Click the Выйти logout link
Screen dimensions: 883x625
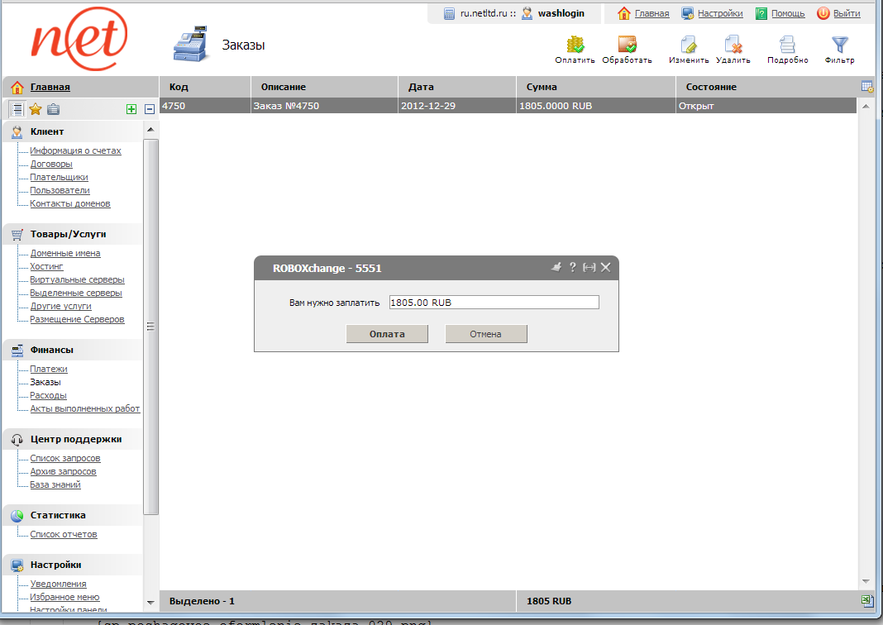pyautogui.click(x=846, y=13)
